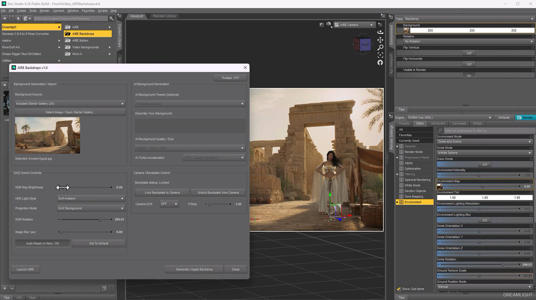Open the AIRE Camera selector dropdown
Viewport: 536px width, 300px height.
[x=354, y=25]
